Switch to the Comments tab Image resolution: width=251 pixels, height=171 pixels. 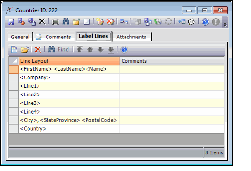[x=54, y=37]
